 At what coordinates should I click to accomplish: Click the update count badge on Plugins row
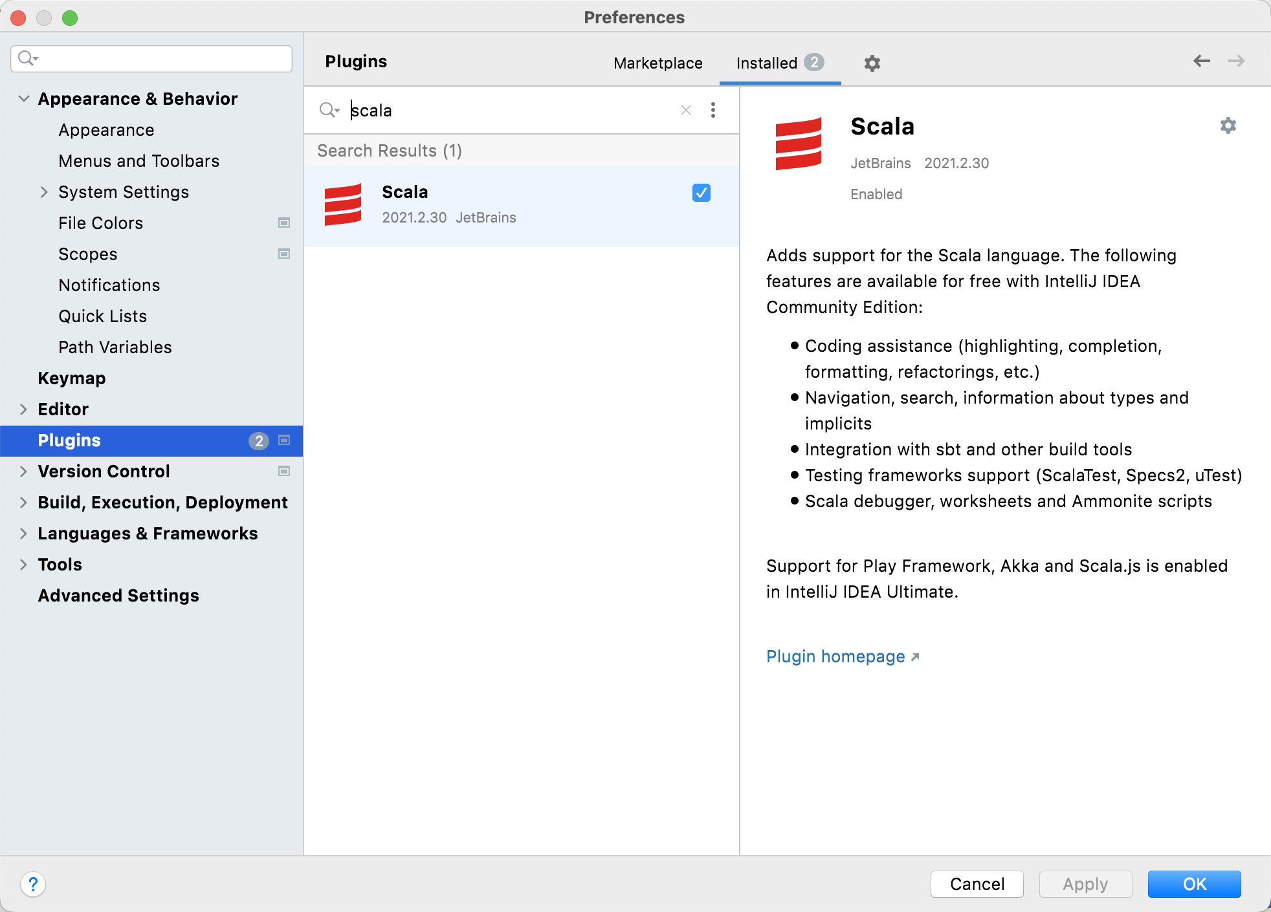tap(259, 440)
